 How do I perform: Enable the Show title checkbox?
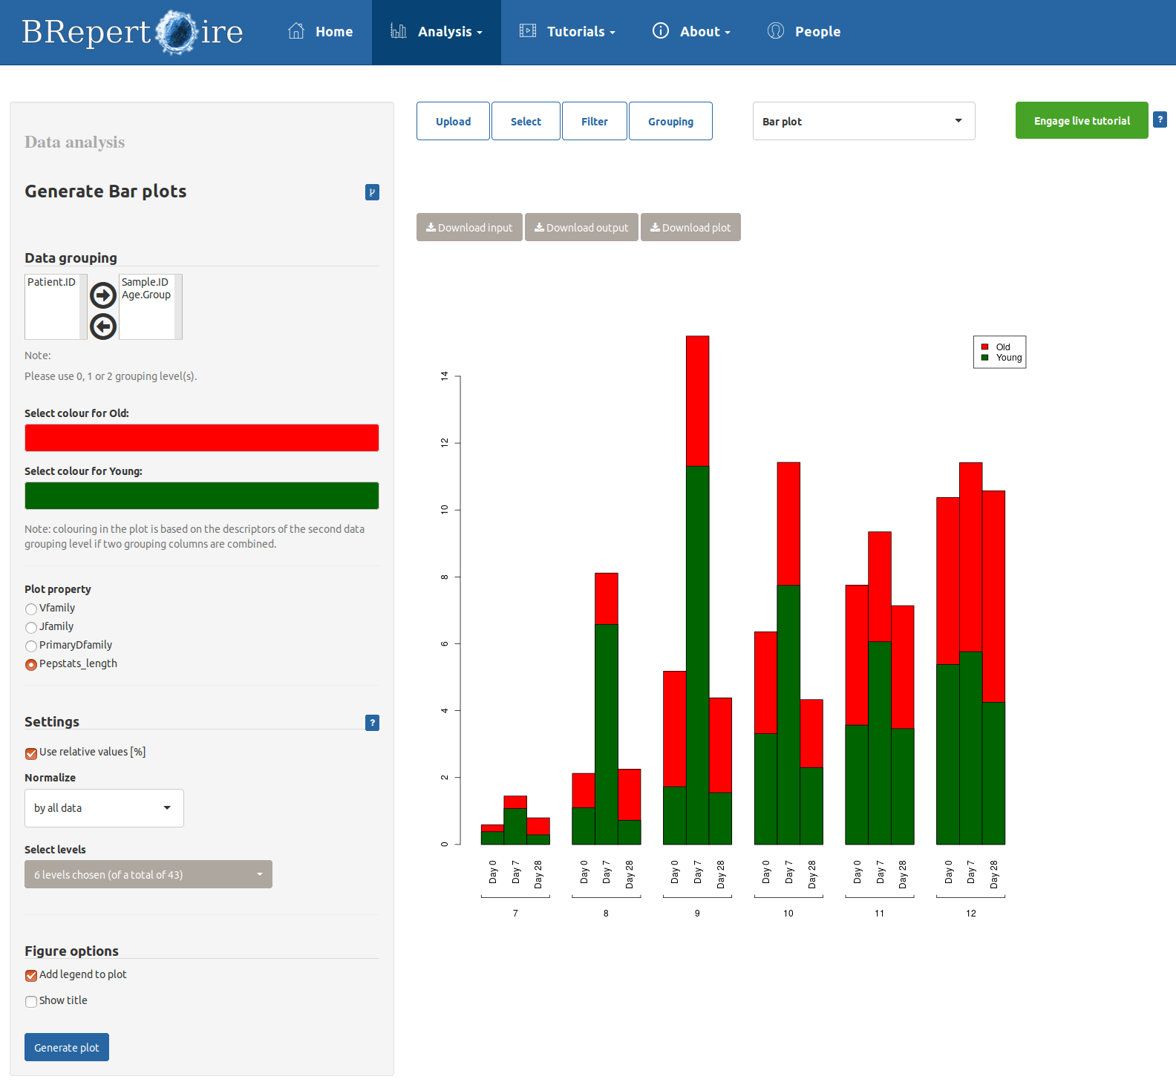tap(31, 1002)
